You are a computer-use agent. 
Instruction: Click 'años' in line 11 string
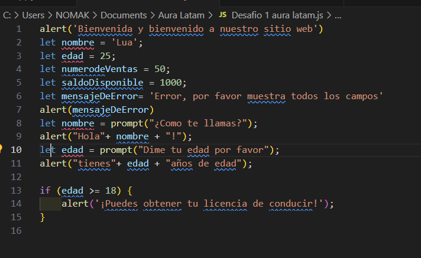coord(182,164)
